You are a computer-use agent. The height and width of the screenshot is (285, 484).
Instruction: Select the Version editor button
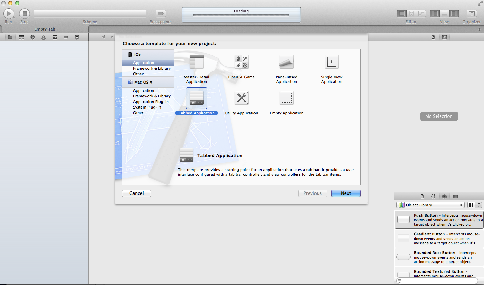(x=421, y=14)
